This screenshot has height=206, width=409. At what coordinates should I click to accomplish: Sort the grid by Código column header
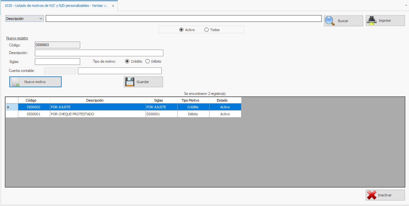[31, 100]
